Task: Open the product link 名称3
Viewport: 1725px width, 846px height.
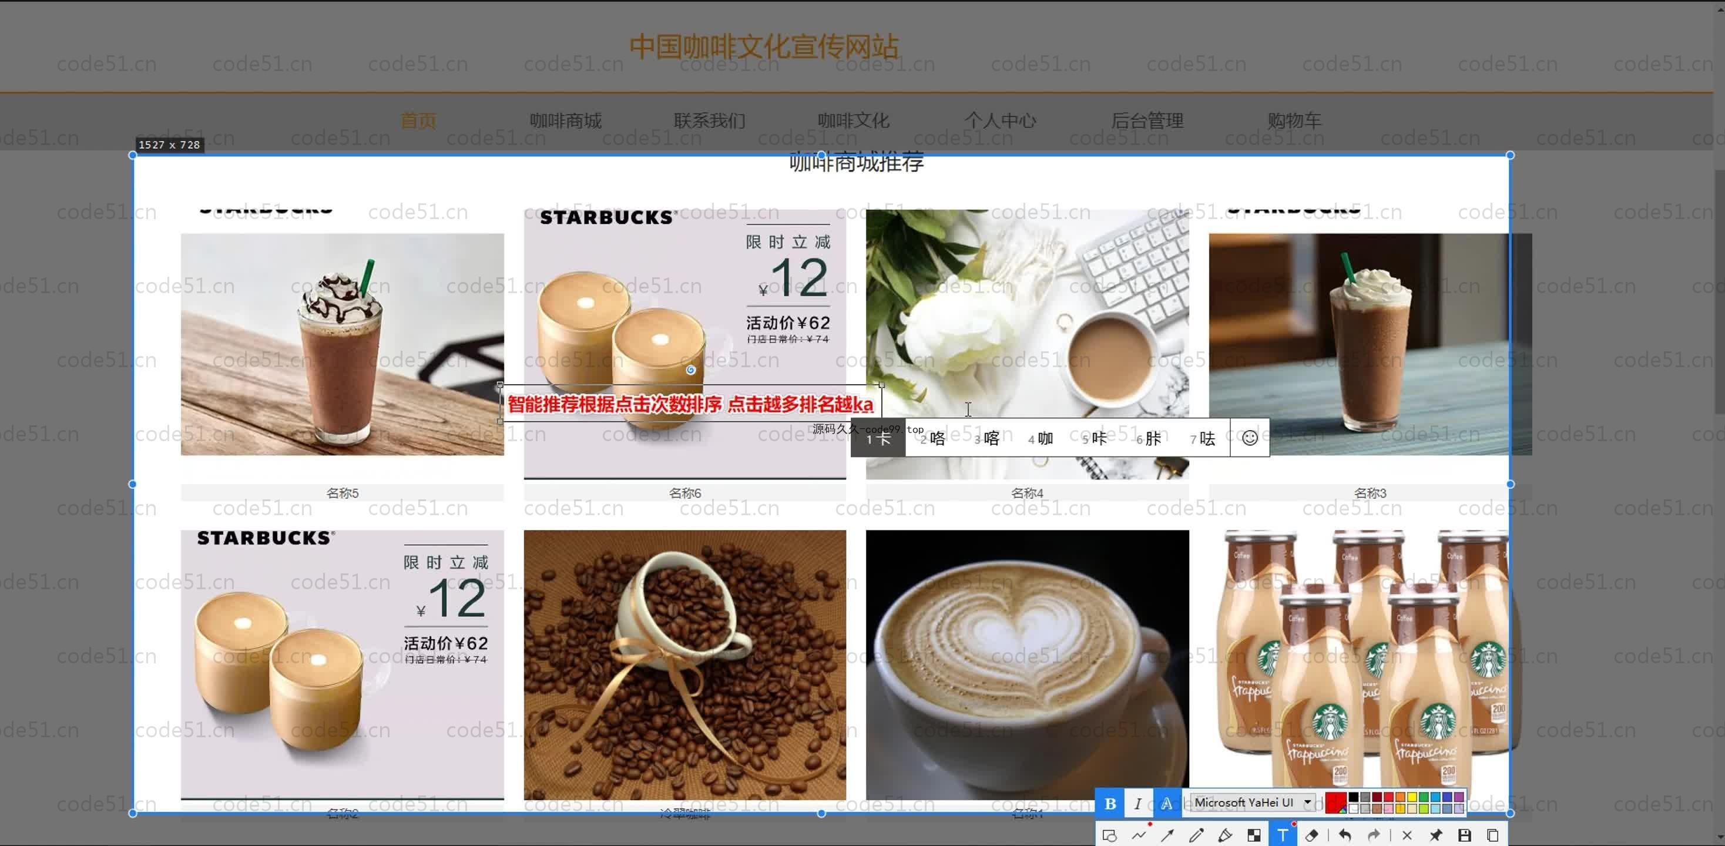Action: [1370, 493]
